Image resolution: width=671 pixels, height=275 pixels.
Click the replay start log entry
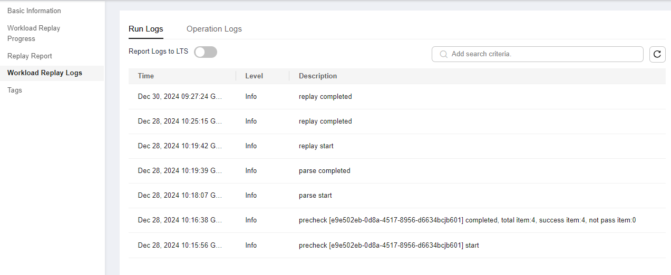click(316, 146)
